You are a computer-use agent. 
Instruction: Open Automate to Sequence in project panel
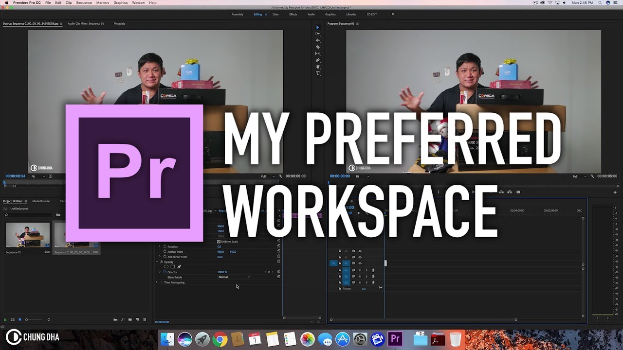[115, 319]
